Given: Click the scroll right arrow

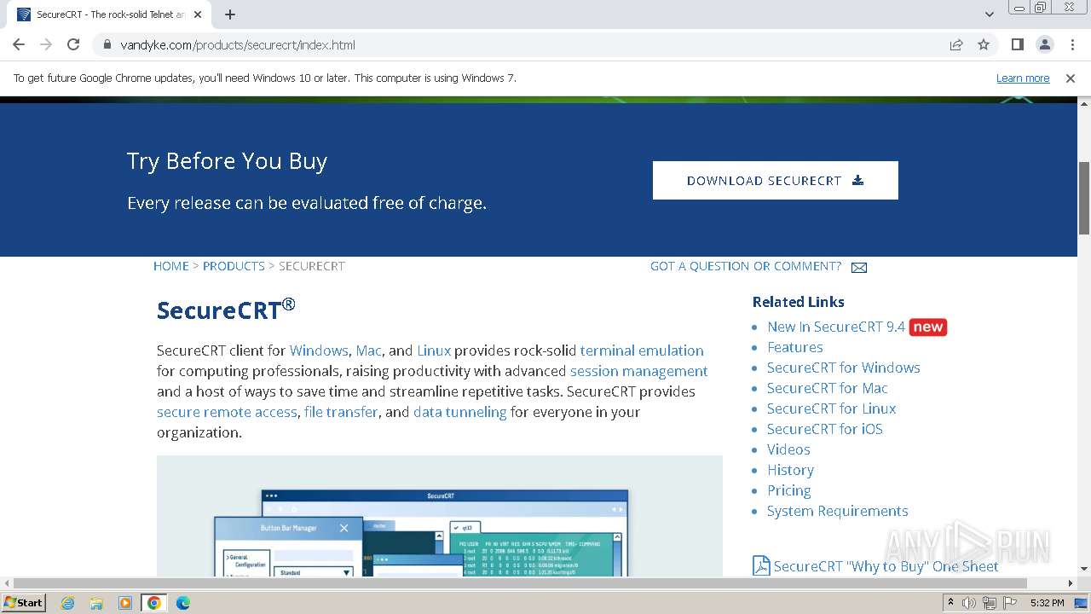Looking at the screenshot, I should coord(1071,583).
